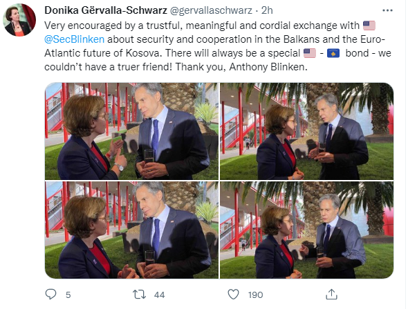
Task: Expand the bottom-left photo
Action: click(131, 230)
